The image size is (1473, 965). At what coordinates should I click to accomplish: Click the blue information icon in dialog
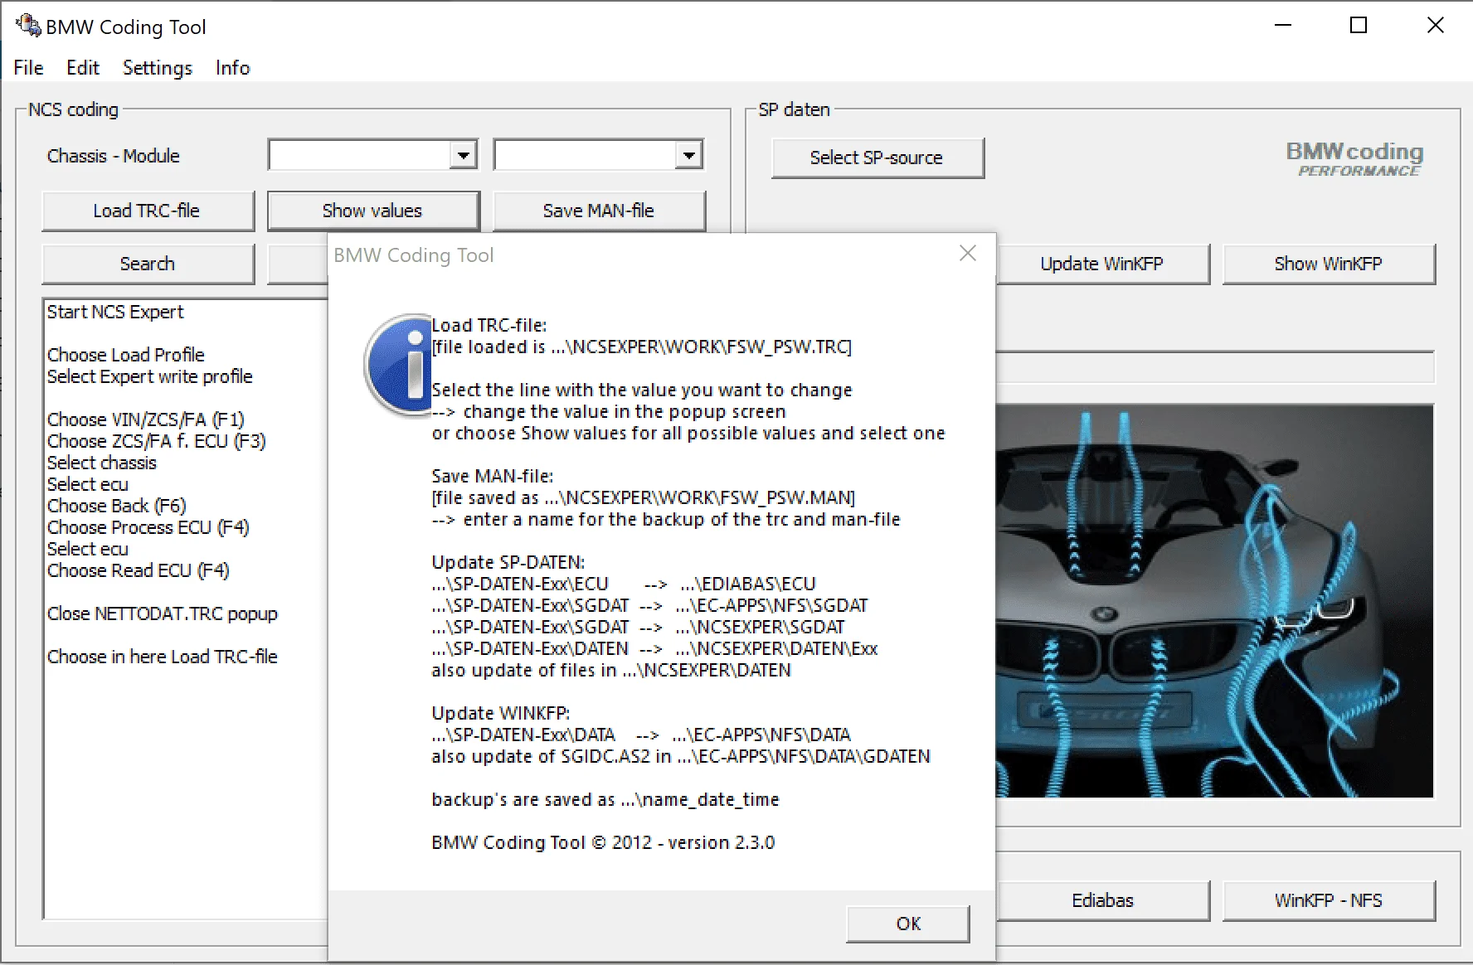(x=399, y=365)
